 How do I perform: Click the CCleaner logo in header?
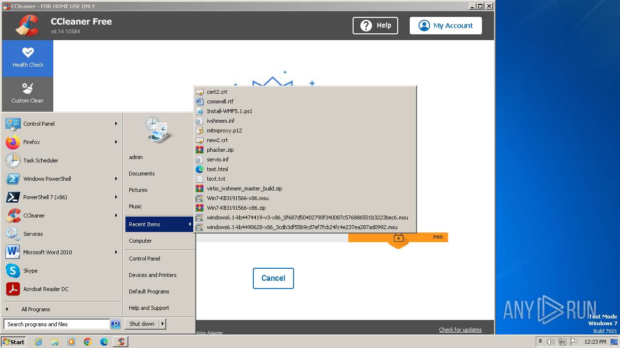point(27,26)
